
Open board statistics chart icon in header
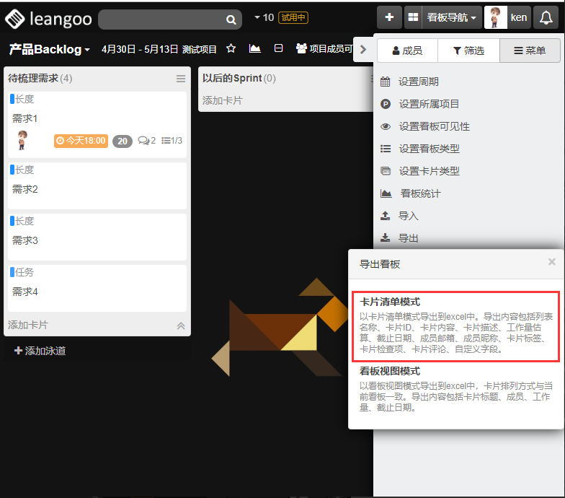[255, 48]
